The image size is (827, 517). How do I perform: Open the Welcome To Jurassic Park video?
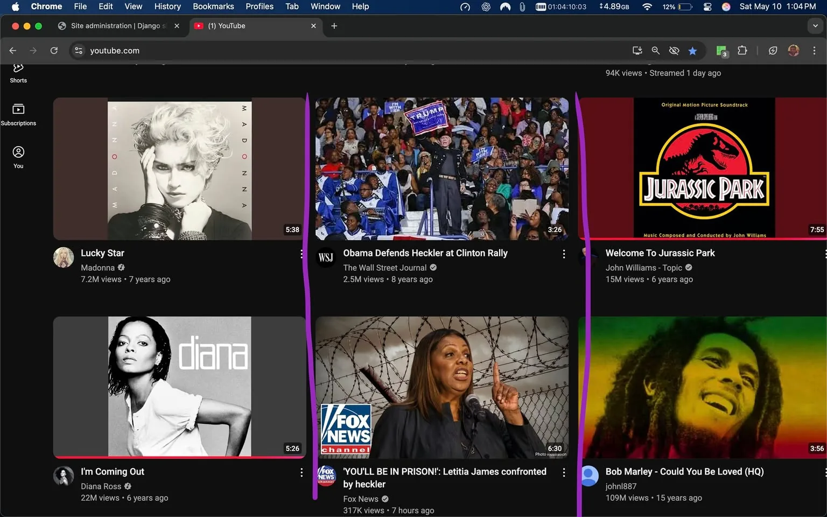pos(660,253)
